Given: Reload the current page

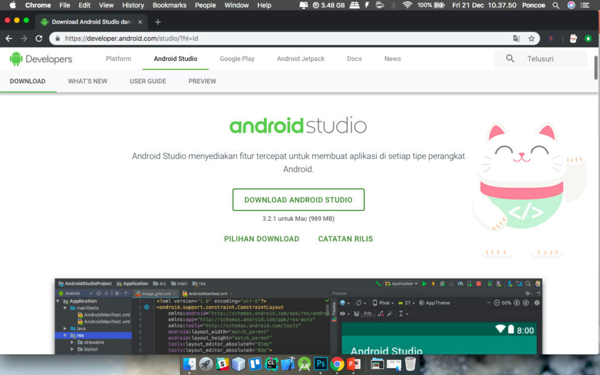Looking at the screenshot, I should click(39, 38).
